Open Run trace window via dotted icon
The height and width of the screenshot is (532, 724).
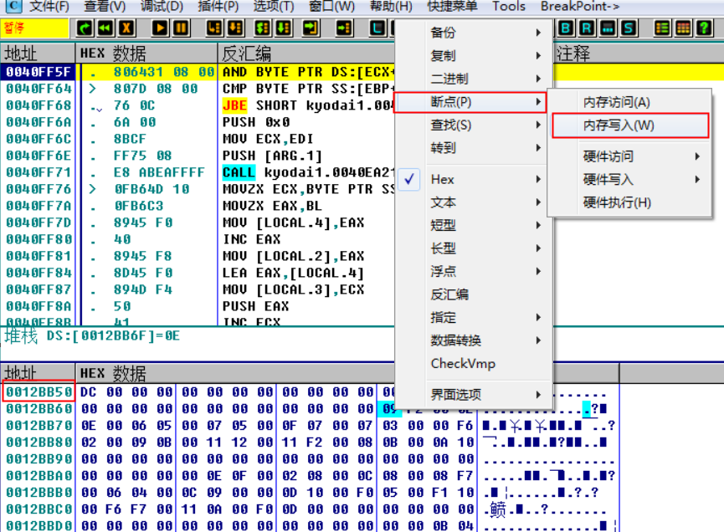608,28
